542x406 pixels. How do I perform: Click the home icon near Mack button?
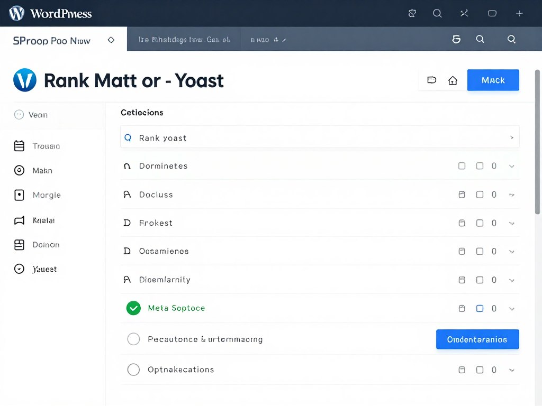[453, 80]
